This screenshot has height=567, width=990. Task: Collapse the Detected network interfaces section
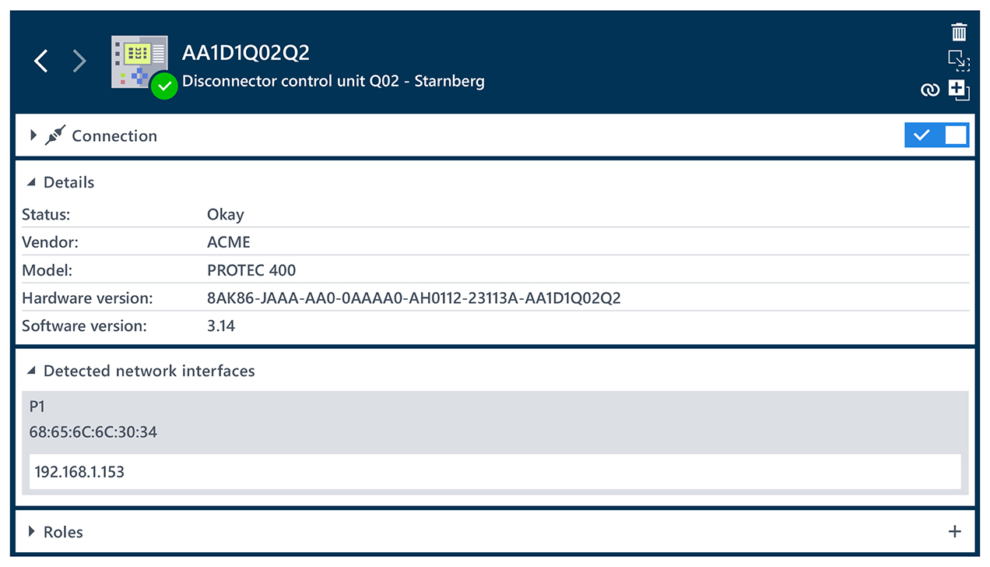click(31, 371)
